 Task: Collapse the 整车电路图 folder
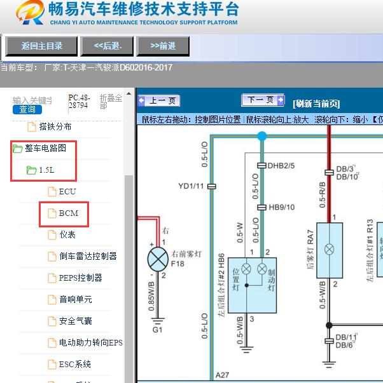click(45, 148)
